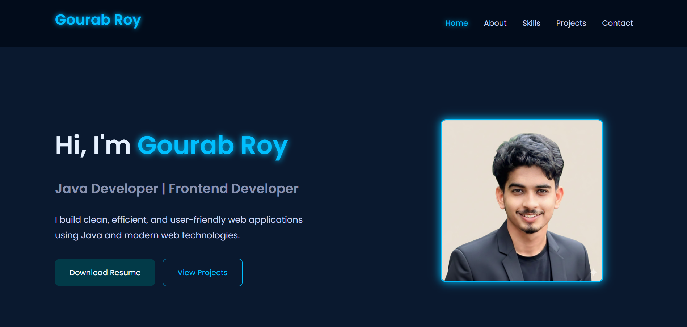This screenshot has width=687, height=327.
Task: Open Contact from the top menu
Action: pyautogui.click(x=617, y=23)
